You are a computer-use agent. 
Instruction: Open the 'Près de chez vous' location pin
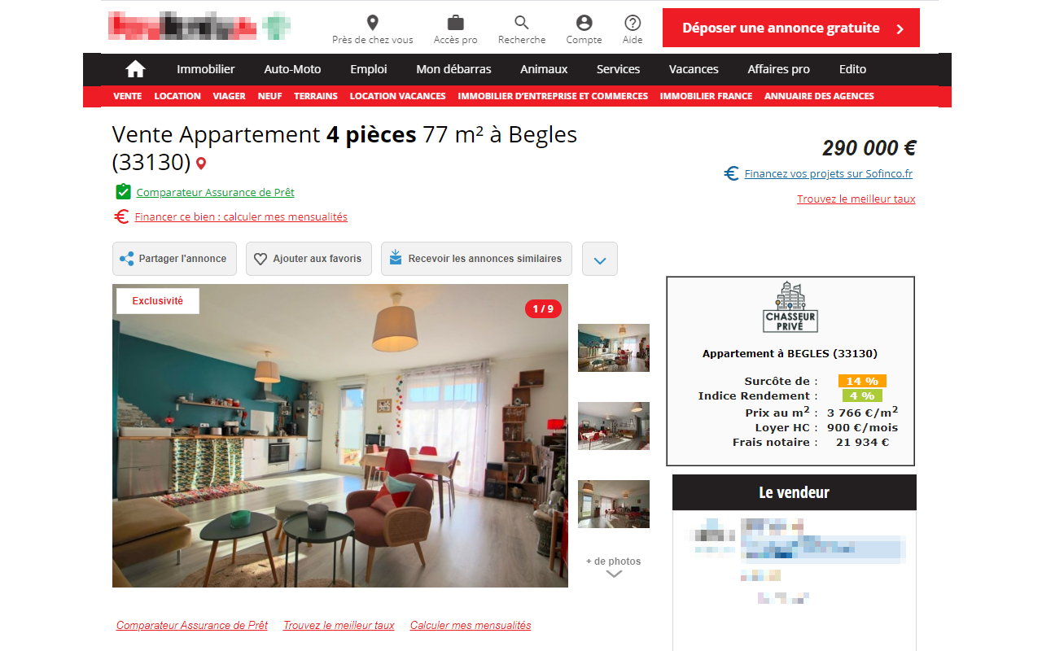pyautogui.click(x=373, y=23)
